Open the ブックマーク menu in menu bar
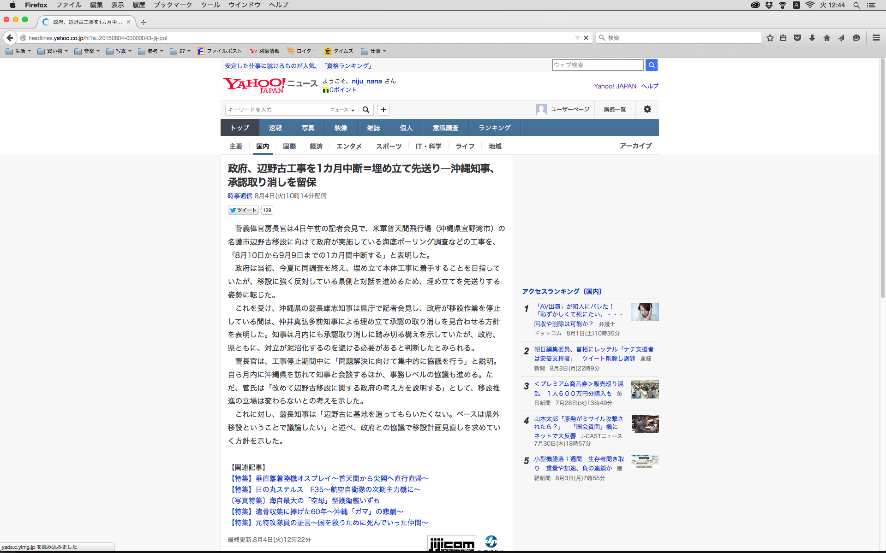 [173, 5]
